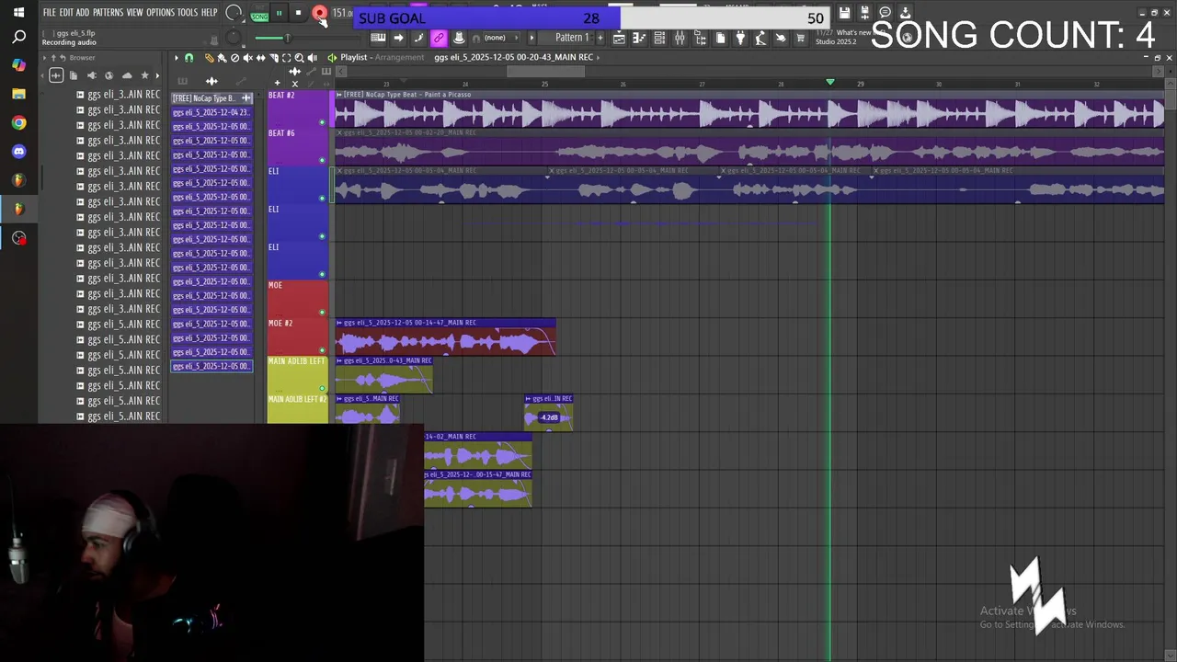Open the Playlist options arrow menu

coord(177,58)
